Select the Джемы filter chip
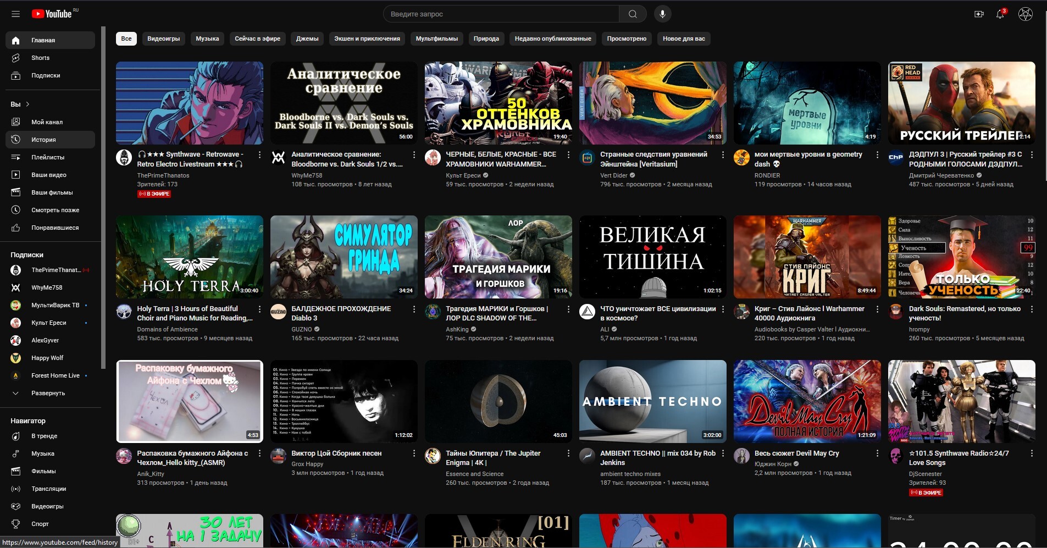 pos(307,38)
